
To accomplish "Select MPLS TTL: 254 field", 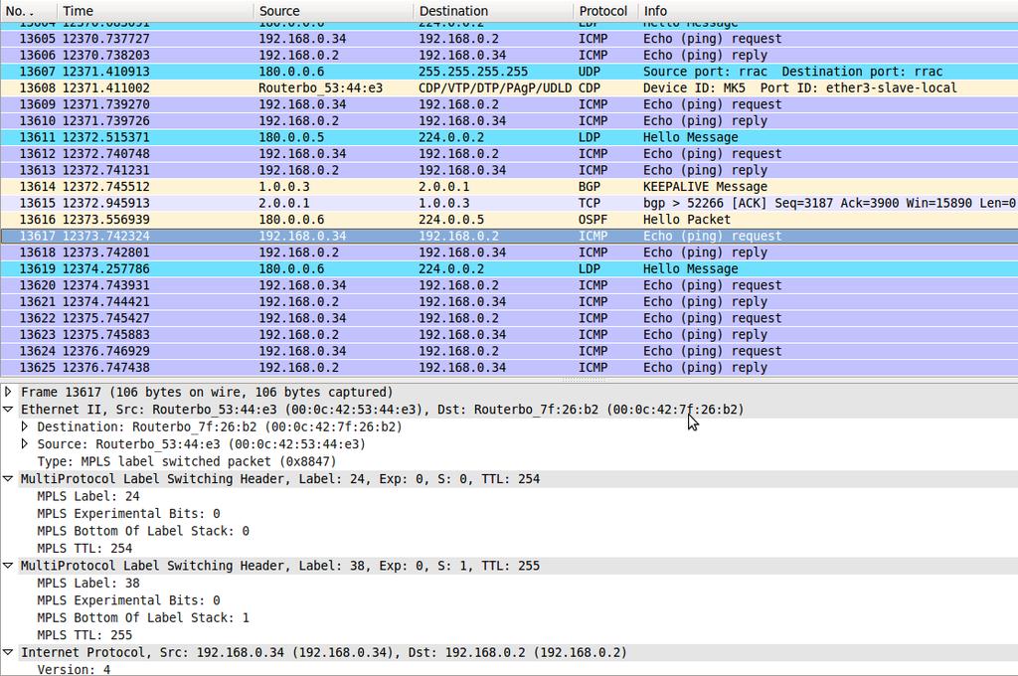I will point(85,548).
